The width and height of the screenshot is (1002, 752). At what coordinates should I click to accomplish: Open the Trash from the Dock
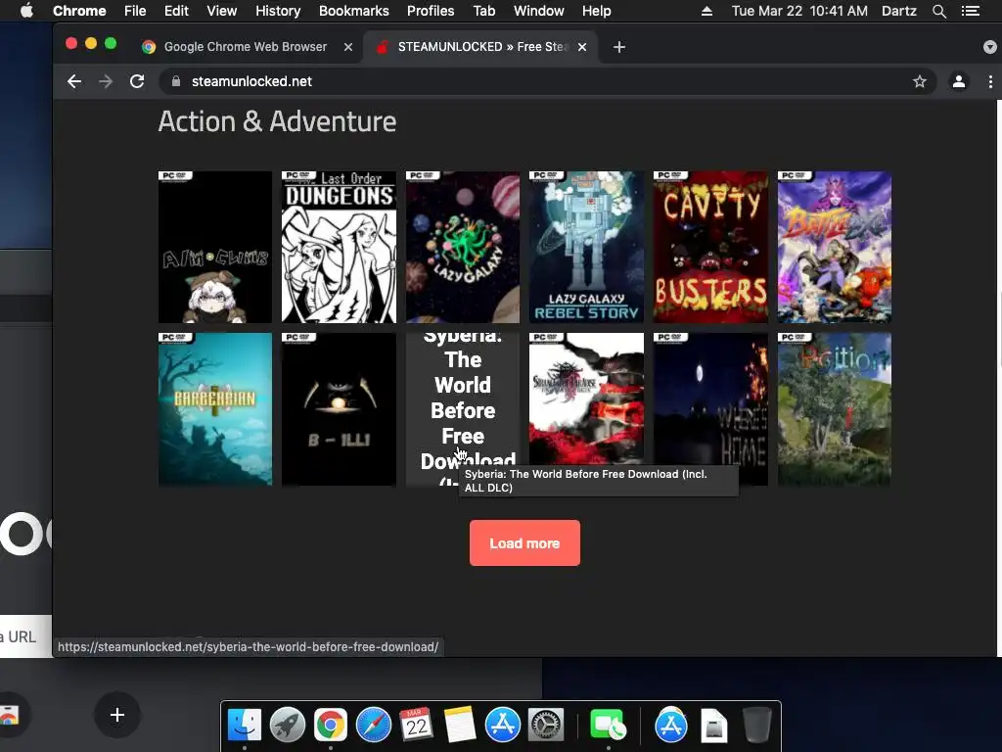(756, 726)
